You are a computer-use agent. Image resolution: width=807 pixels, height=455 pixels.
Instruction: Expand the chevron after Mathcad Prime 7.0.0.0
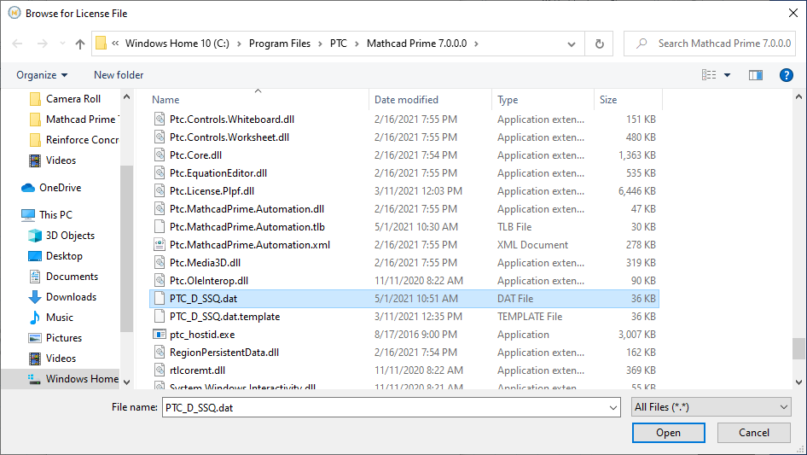[x=476, y=44]
